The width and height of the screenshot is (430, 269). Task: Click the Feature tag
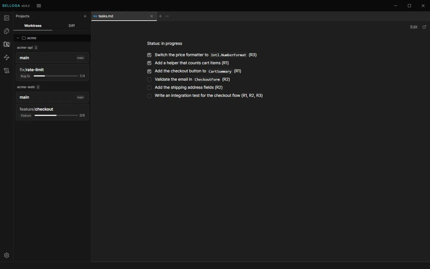26,116
